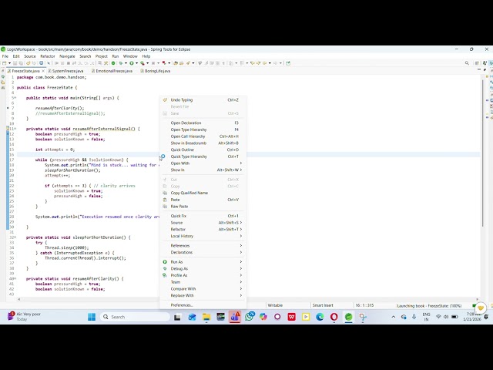The image size is (493, 370).
Task: Choose Quick Outline in the context menu
Action: (183, 150)
